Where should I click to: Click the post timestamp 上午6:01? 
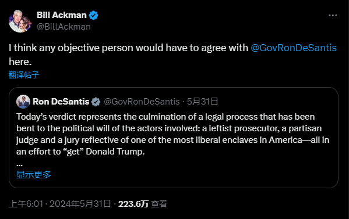coord(26,204)
